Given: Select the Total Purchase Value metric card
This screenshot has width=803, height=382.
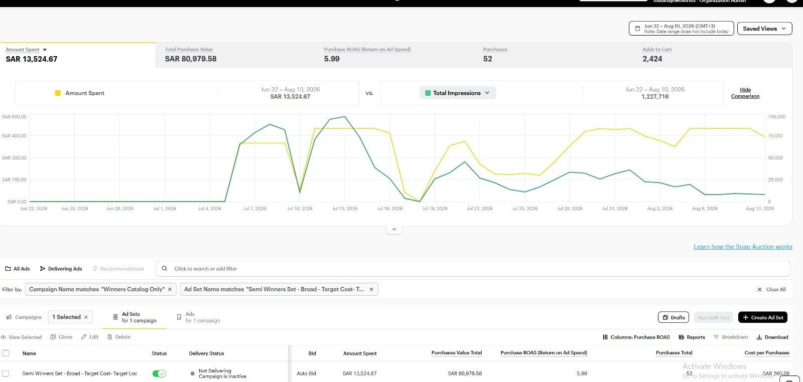Looking at the screenshot, I should pos(235,55).
